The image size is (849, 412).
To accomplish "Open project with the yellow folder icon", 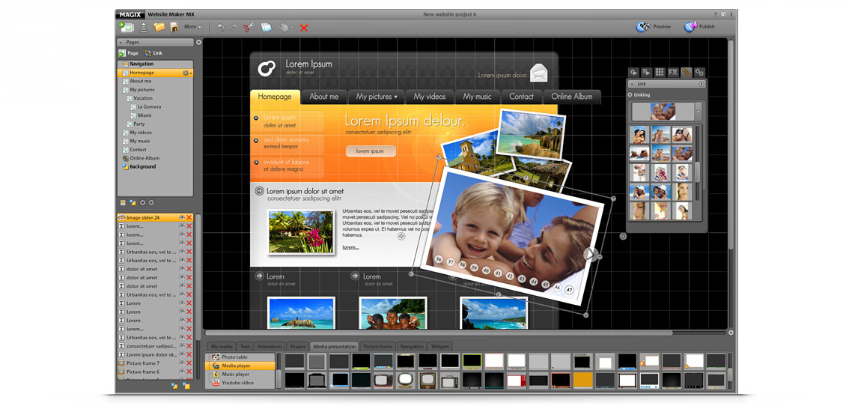I will click(159, 26).
